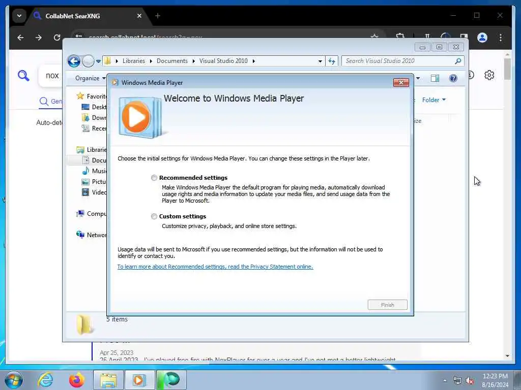The width and height of the screenshot is (521, 390).
Task: Toggle the Explorer preview pane icon
Action: [x=435, y=78]
